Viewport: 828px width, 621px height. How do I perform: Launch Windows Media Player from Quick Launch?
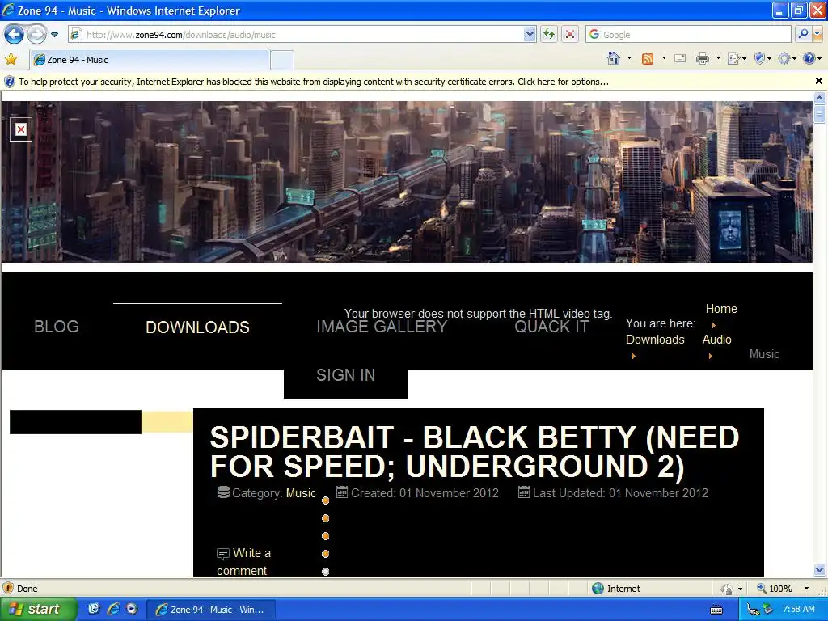coord(132,609)
